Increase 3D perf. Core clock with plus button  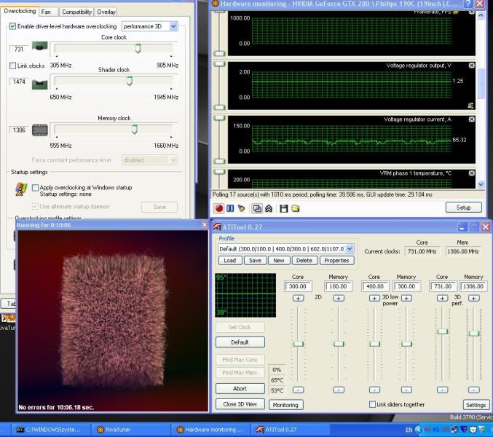(x=442, y=298)
